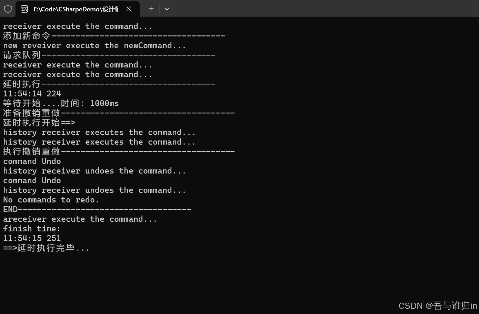Click the shield icon in the title bar
Viewport: 479px width, 314px height.
pyautogui.click(x=8, y=9)
